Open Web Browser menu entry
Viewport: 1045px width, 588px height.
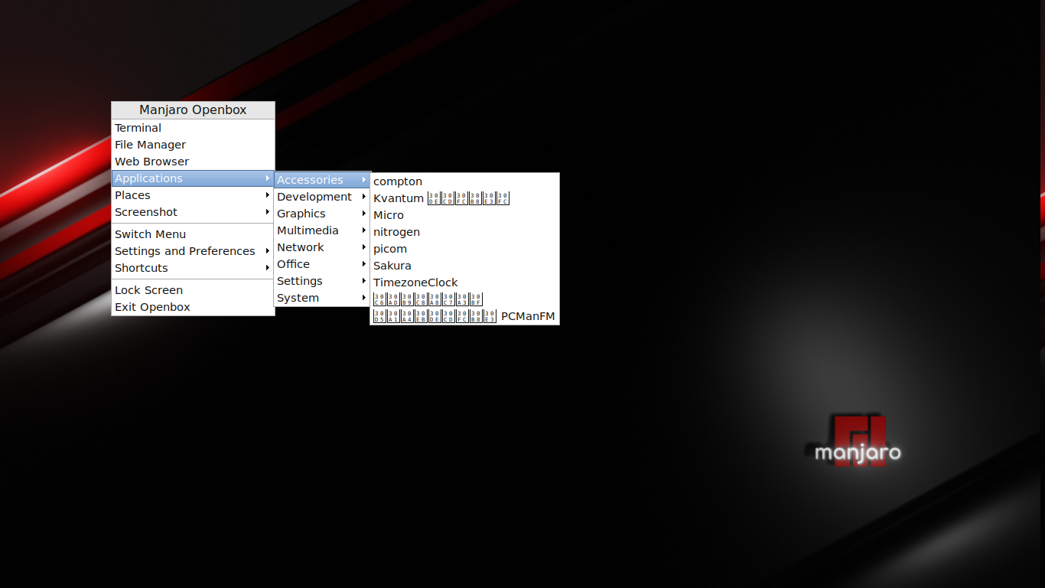(193, 162)
